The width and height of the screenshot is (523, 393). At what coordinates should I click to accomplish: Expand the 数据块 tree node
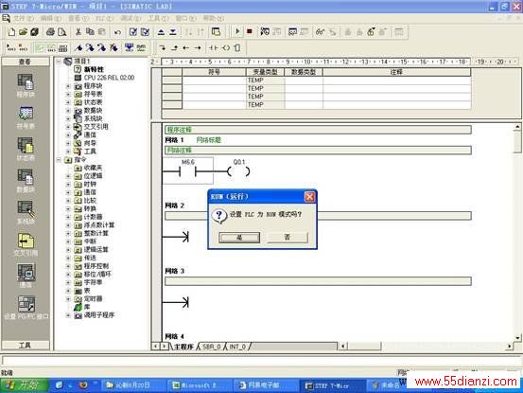[68, 111]
